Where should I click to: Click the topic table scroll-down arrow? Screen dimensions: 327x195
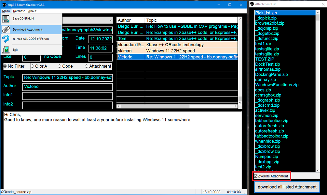point(240,103)
